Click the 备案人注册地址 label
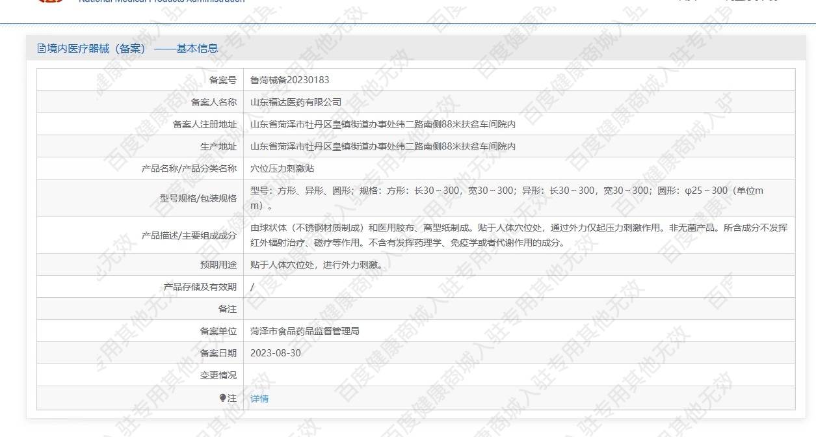The image size is (816, 437). point(205,124)
